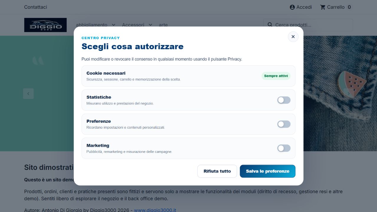377x212 pixels.
Task: Click the Scegli cosa autorizzare title
Action: click(x=133, y=46)
